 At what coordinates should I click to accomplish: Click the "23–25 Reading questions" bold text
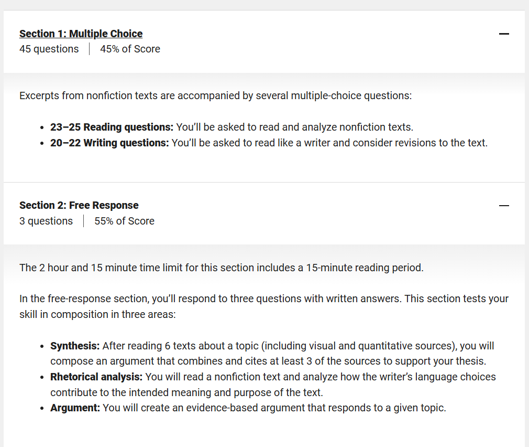(112, 127)
